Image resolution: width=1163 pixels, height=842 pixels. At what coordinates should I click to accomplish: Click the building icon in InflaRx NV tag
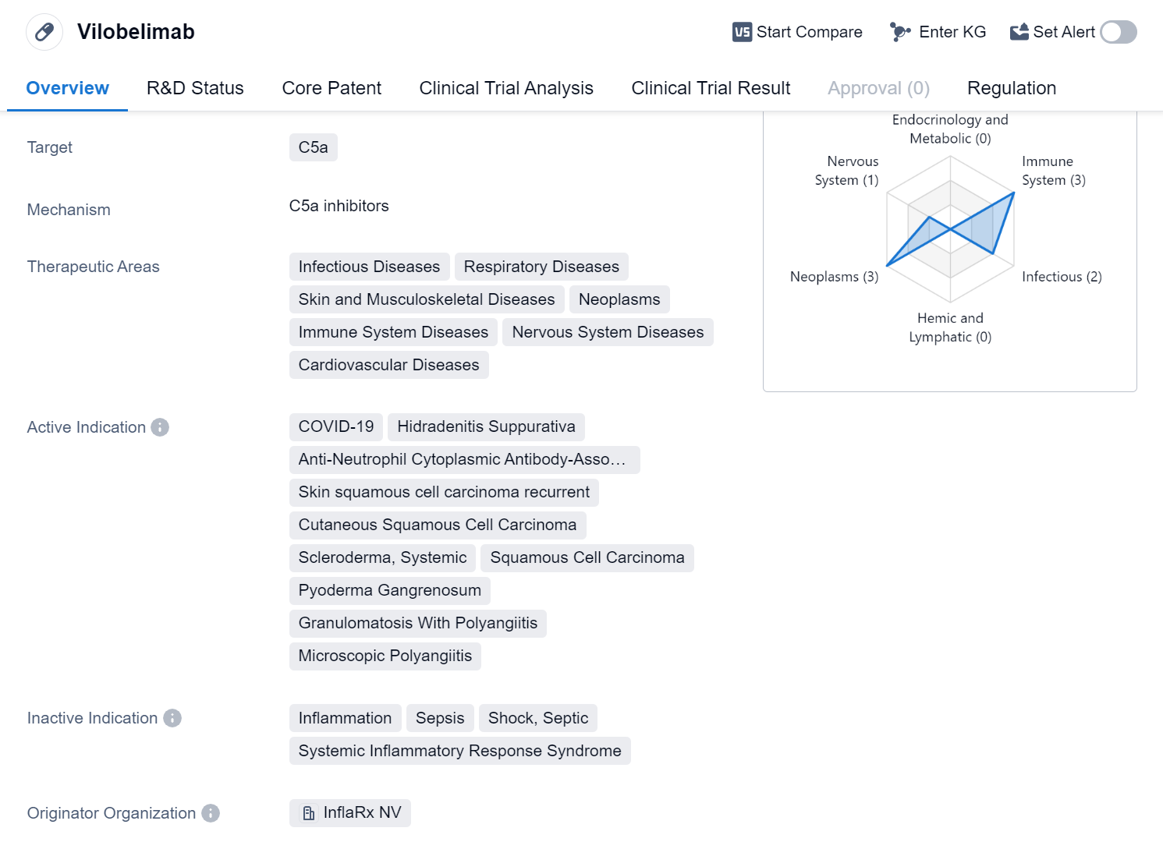coord(309,813)
